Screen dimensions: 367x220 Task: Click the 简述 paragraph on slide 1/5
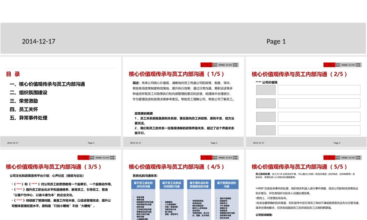click(184, 91)
